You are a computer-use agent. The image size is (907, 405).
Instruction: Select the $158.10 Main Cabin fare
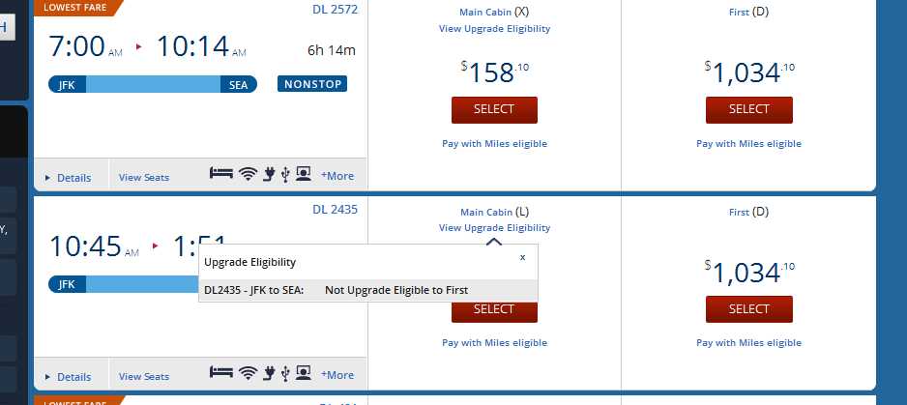[x=494, y=109]
